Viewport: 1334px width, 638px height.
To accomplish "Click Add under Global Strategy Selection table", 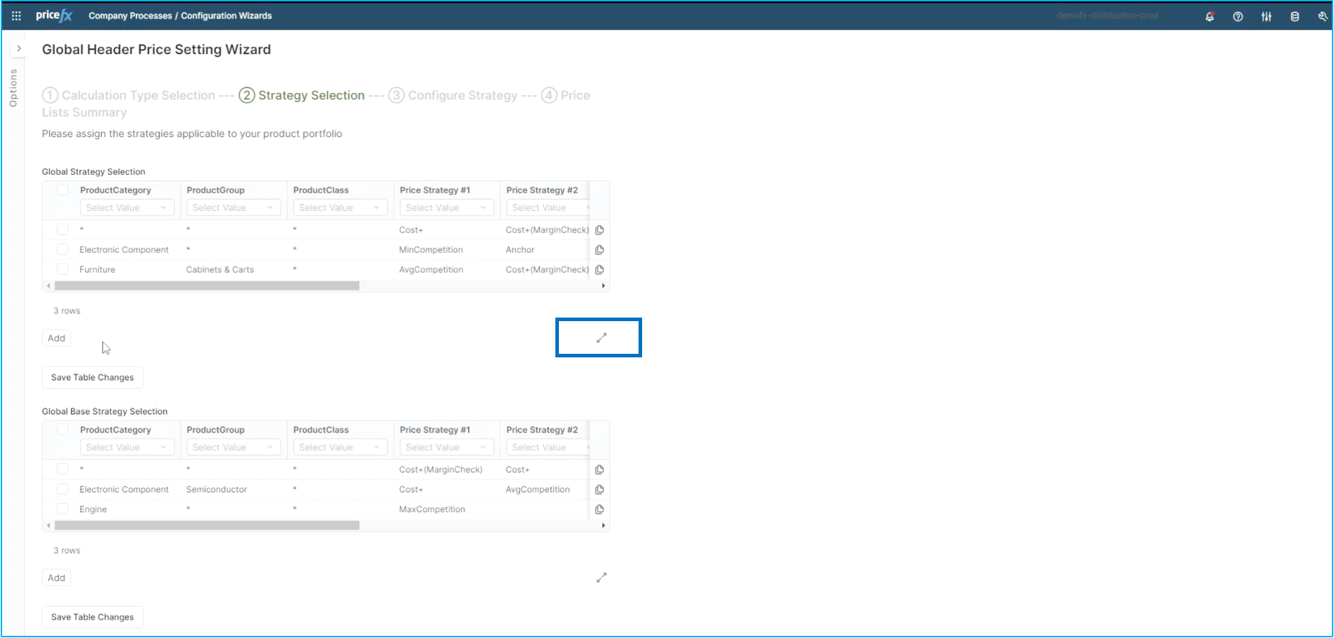I will click(56, 338).
